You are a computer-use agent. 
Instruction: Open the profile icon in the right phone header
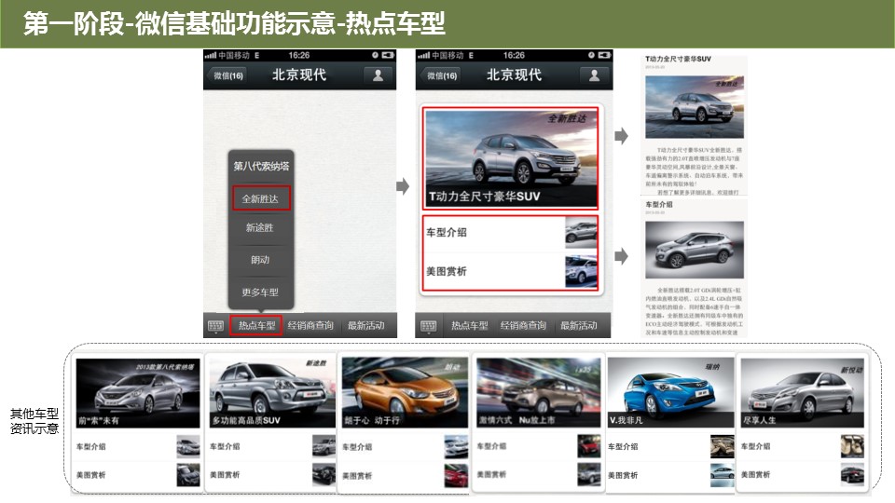click(x=594, y=75)
